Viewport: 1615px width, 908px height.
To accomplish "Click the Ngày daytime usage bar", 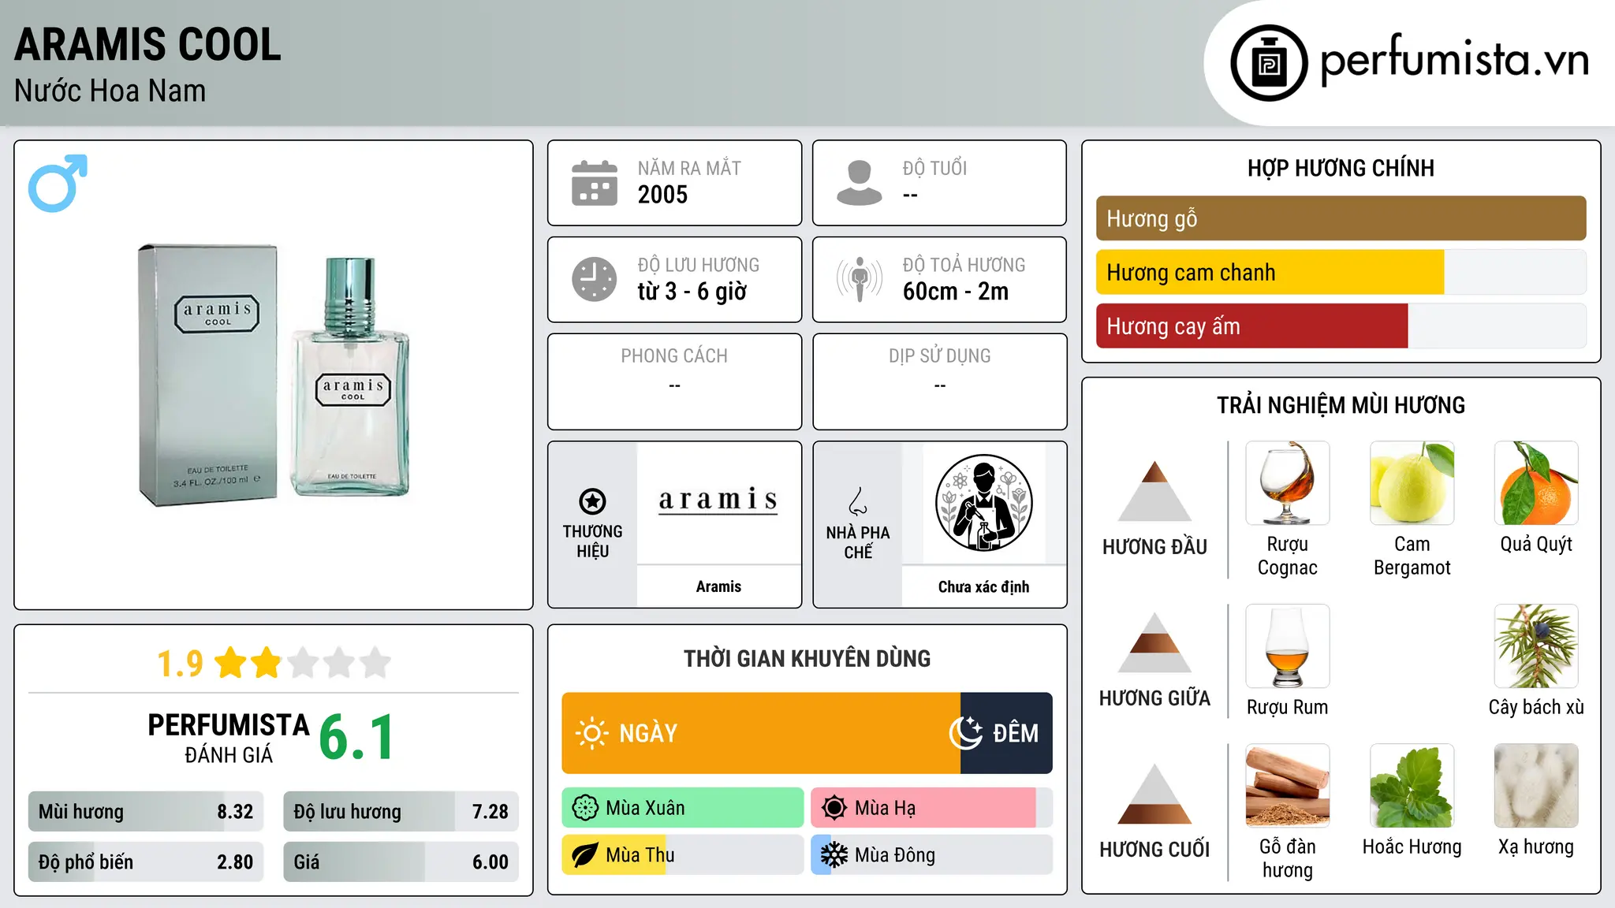I will click(x=761, y=733).
